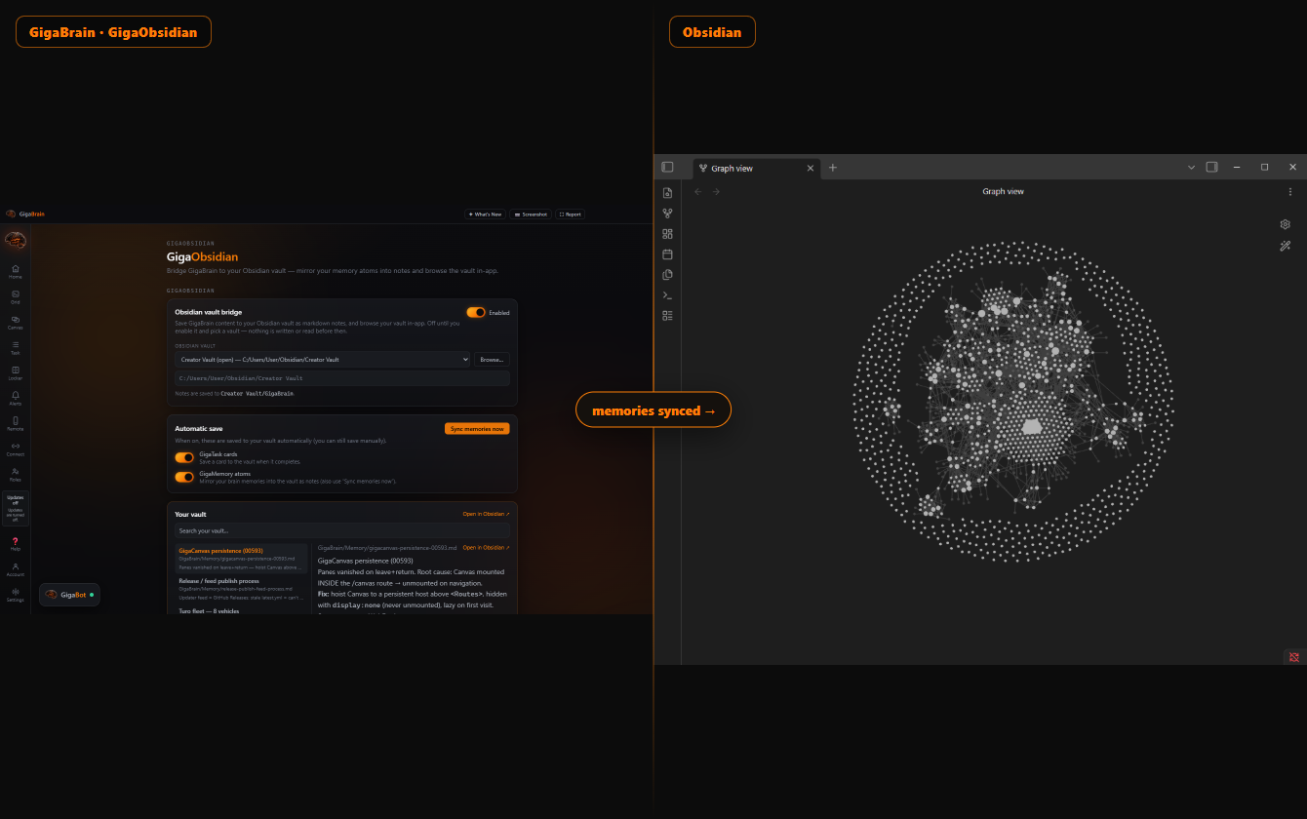Click the Report button in GigaBrain
The image size is (1307, 819).
(x=571, y=214)
